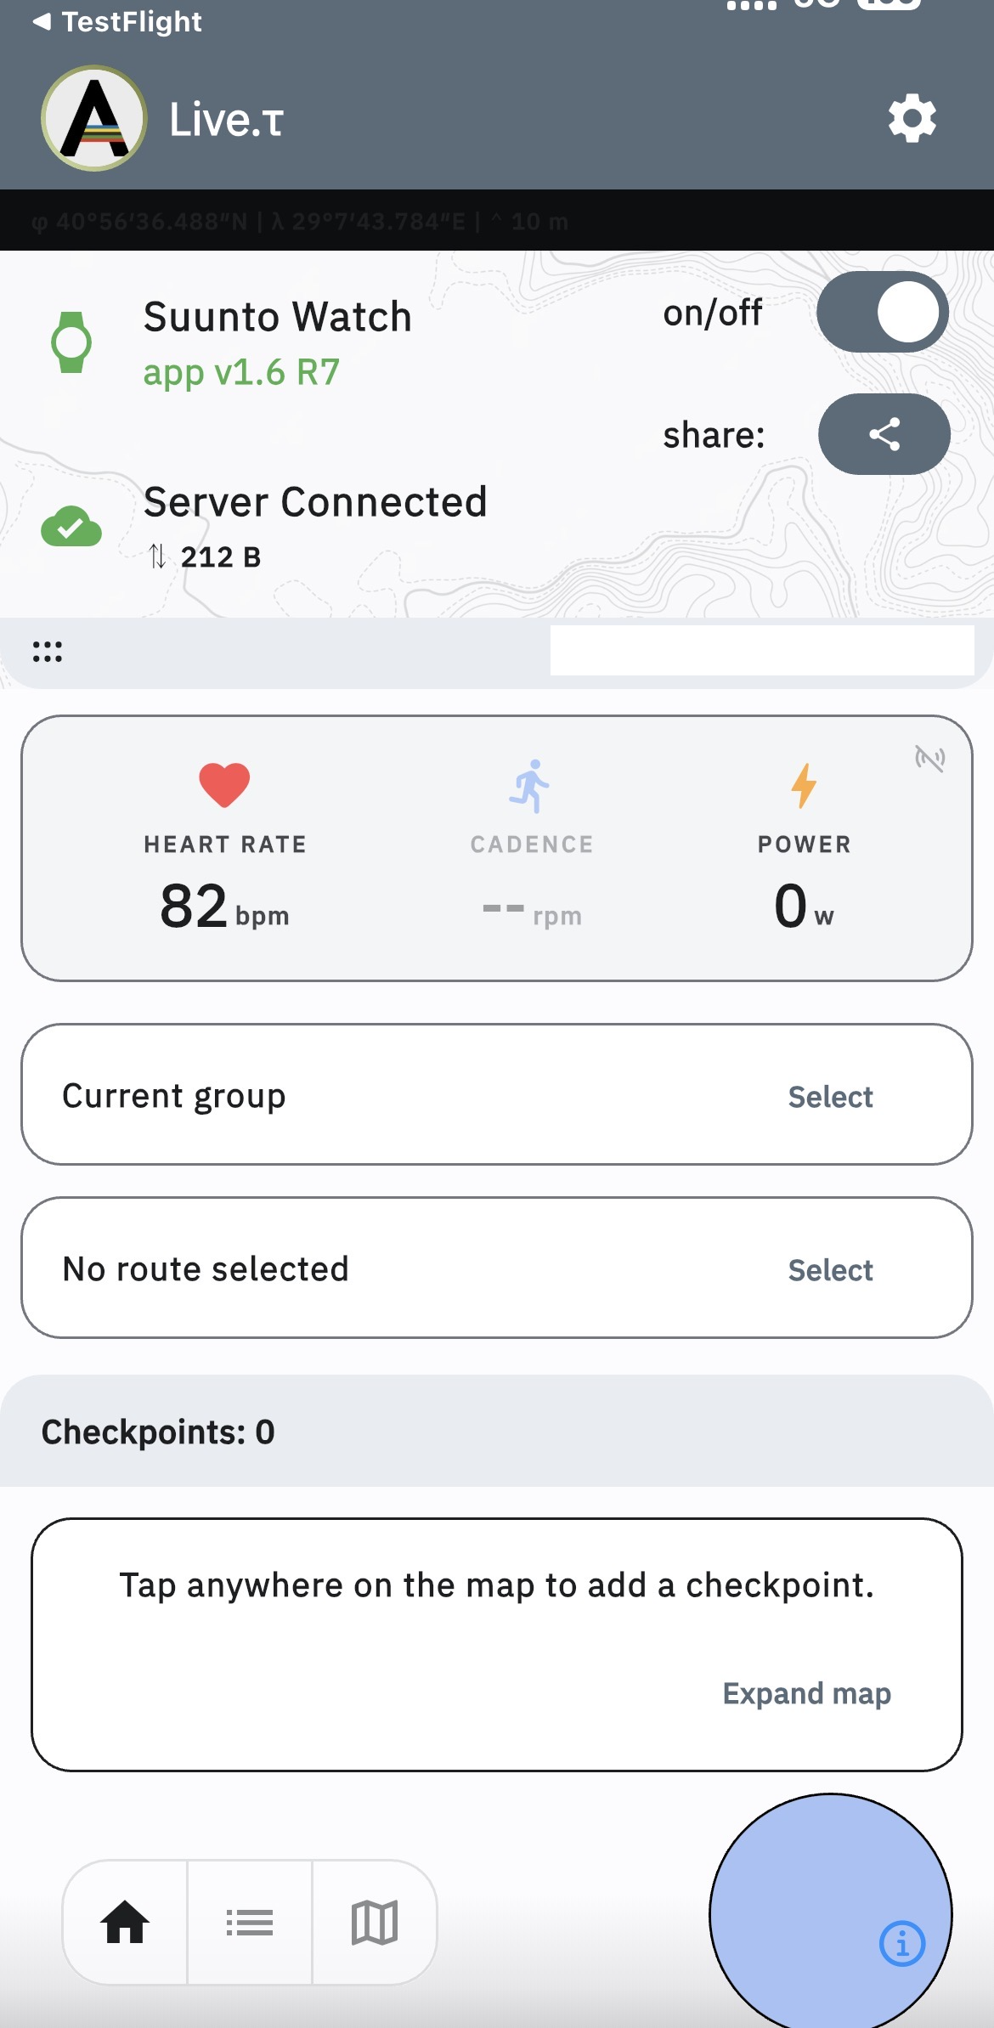Open settings with the gear icon
Viewport: 994px width, 2028px height.
tap(912, 118)
